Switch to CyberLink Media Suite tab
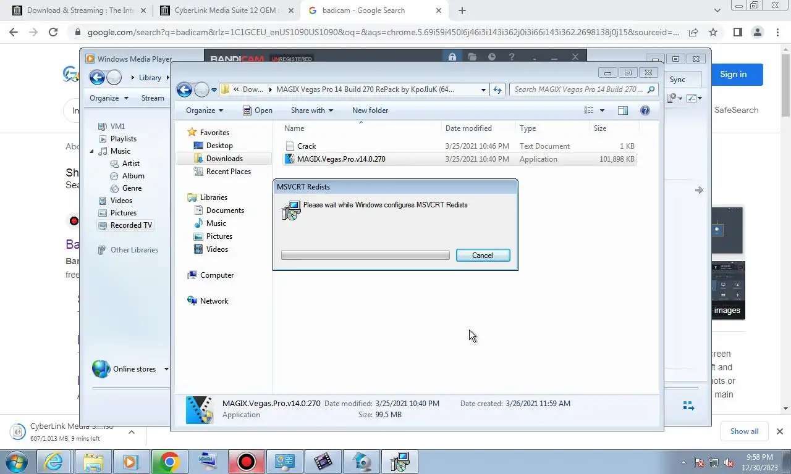 226,10
